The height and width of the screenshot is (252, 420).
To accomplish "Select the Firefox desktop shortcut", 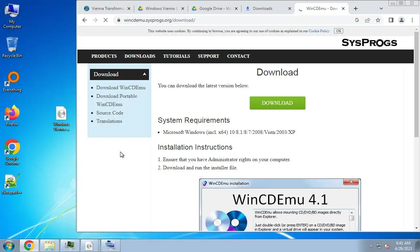I will 12,116.
